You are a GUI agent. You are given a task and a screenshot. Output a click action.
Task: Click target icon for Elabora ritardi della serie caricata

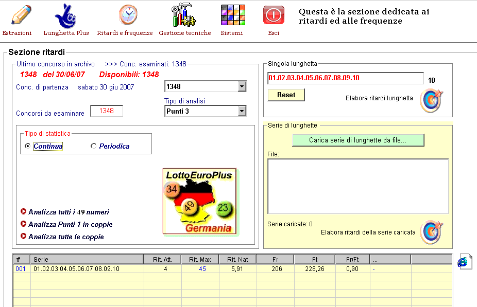tap(431, 232)
